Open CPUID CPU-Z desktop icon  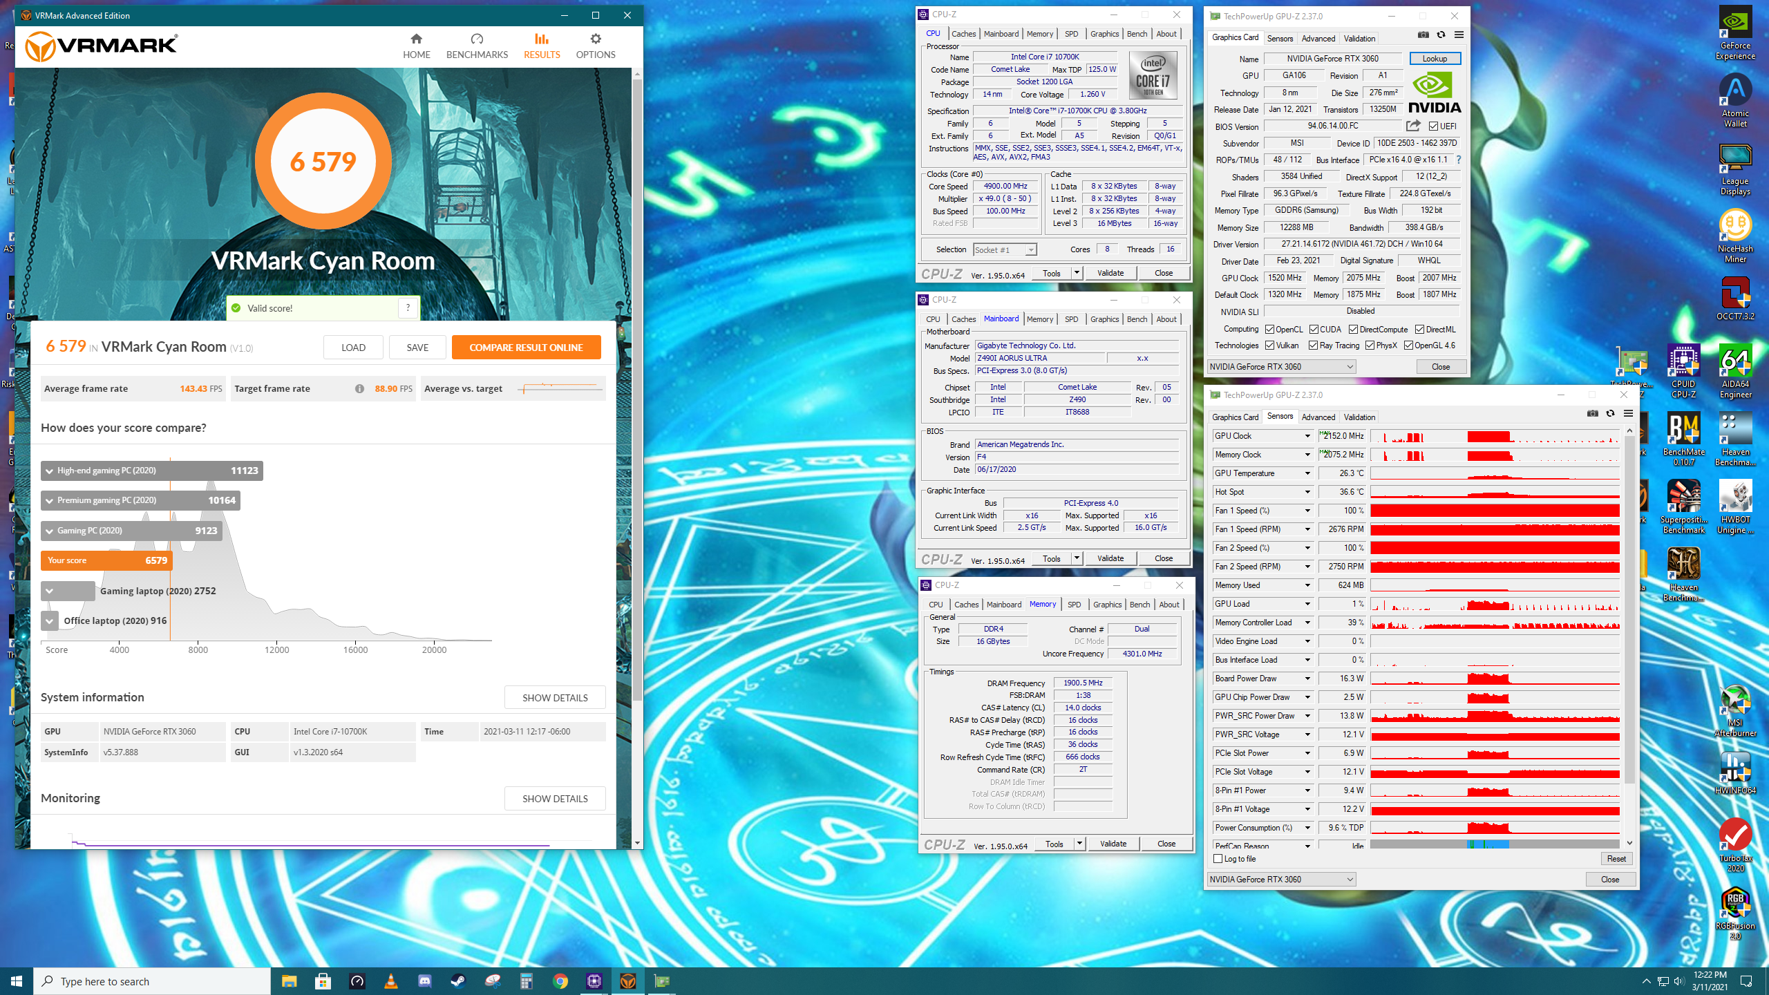tap(1683, 372)
